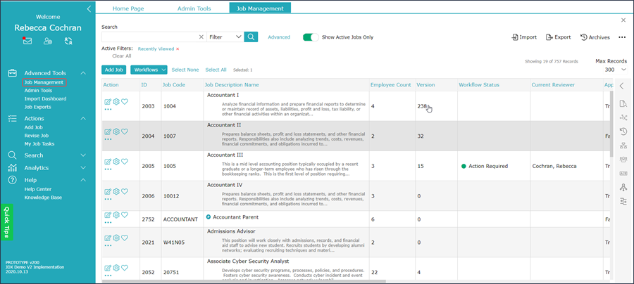This screenshot has height=284, width=634.
Task: Remove the Recently Viewed filter with the red x
Action: pyautogui.click(x=178, y=49)
